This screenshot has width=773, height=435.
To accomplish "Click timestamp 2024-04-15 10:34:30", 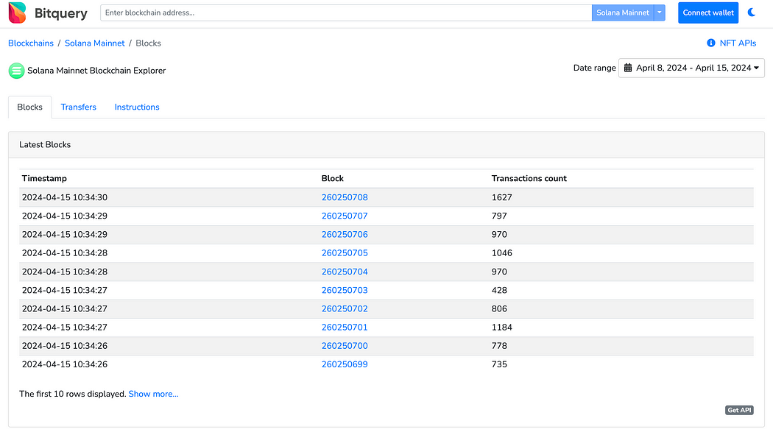I will pos(65,197).
